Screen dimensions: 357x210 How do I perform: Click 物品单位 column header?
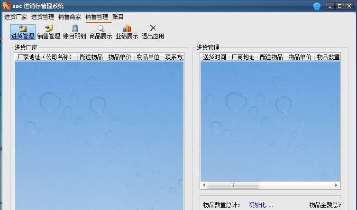[x=148, y=57]
